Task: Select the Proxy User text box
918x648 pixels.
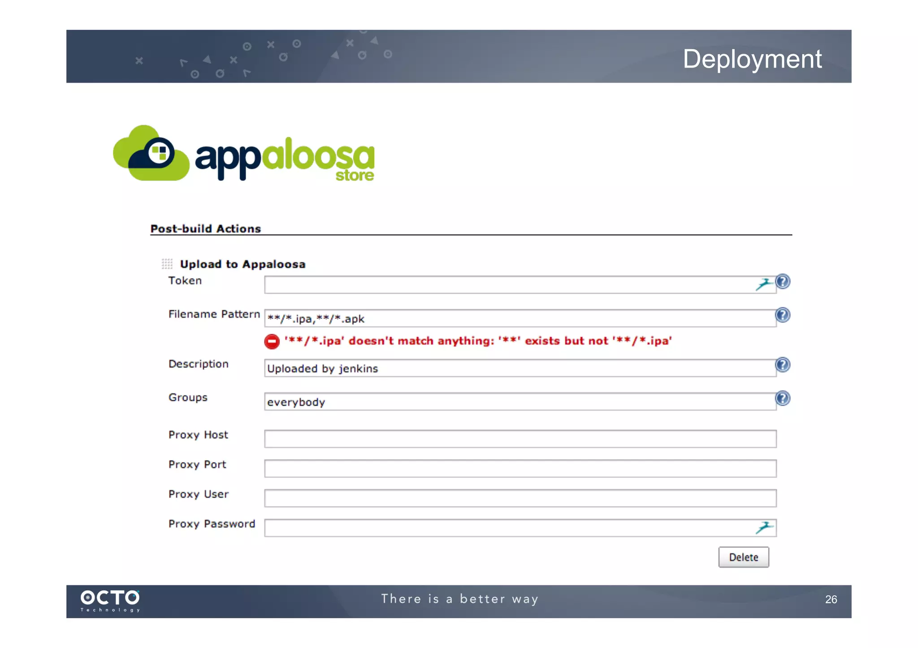Action: pos(520,498)
